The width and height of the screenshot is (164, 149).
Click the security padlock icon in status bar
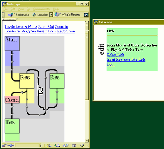pyautogui.click(x=4, y=146)
